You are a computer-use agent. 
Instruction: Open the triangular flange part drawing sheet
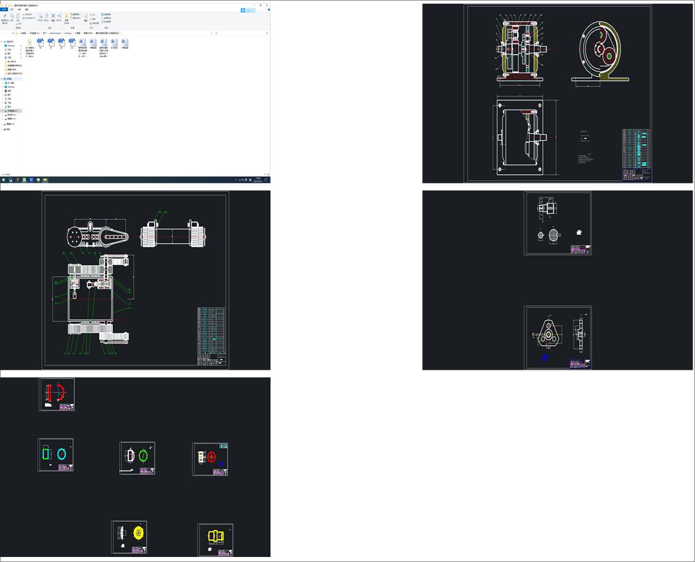(558, 338)
